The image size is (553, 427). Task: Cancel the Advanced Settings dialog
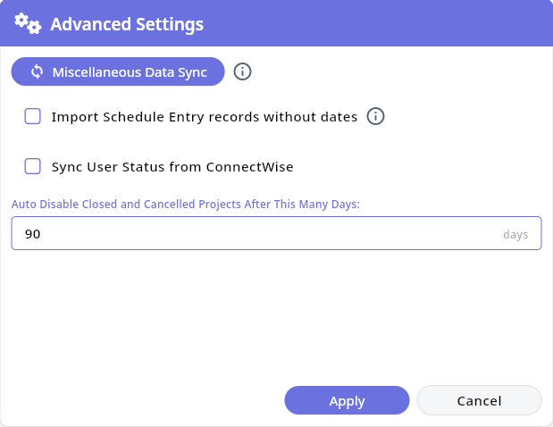479,401
